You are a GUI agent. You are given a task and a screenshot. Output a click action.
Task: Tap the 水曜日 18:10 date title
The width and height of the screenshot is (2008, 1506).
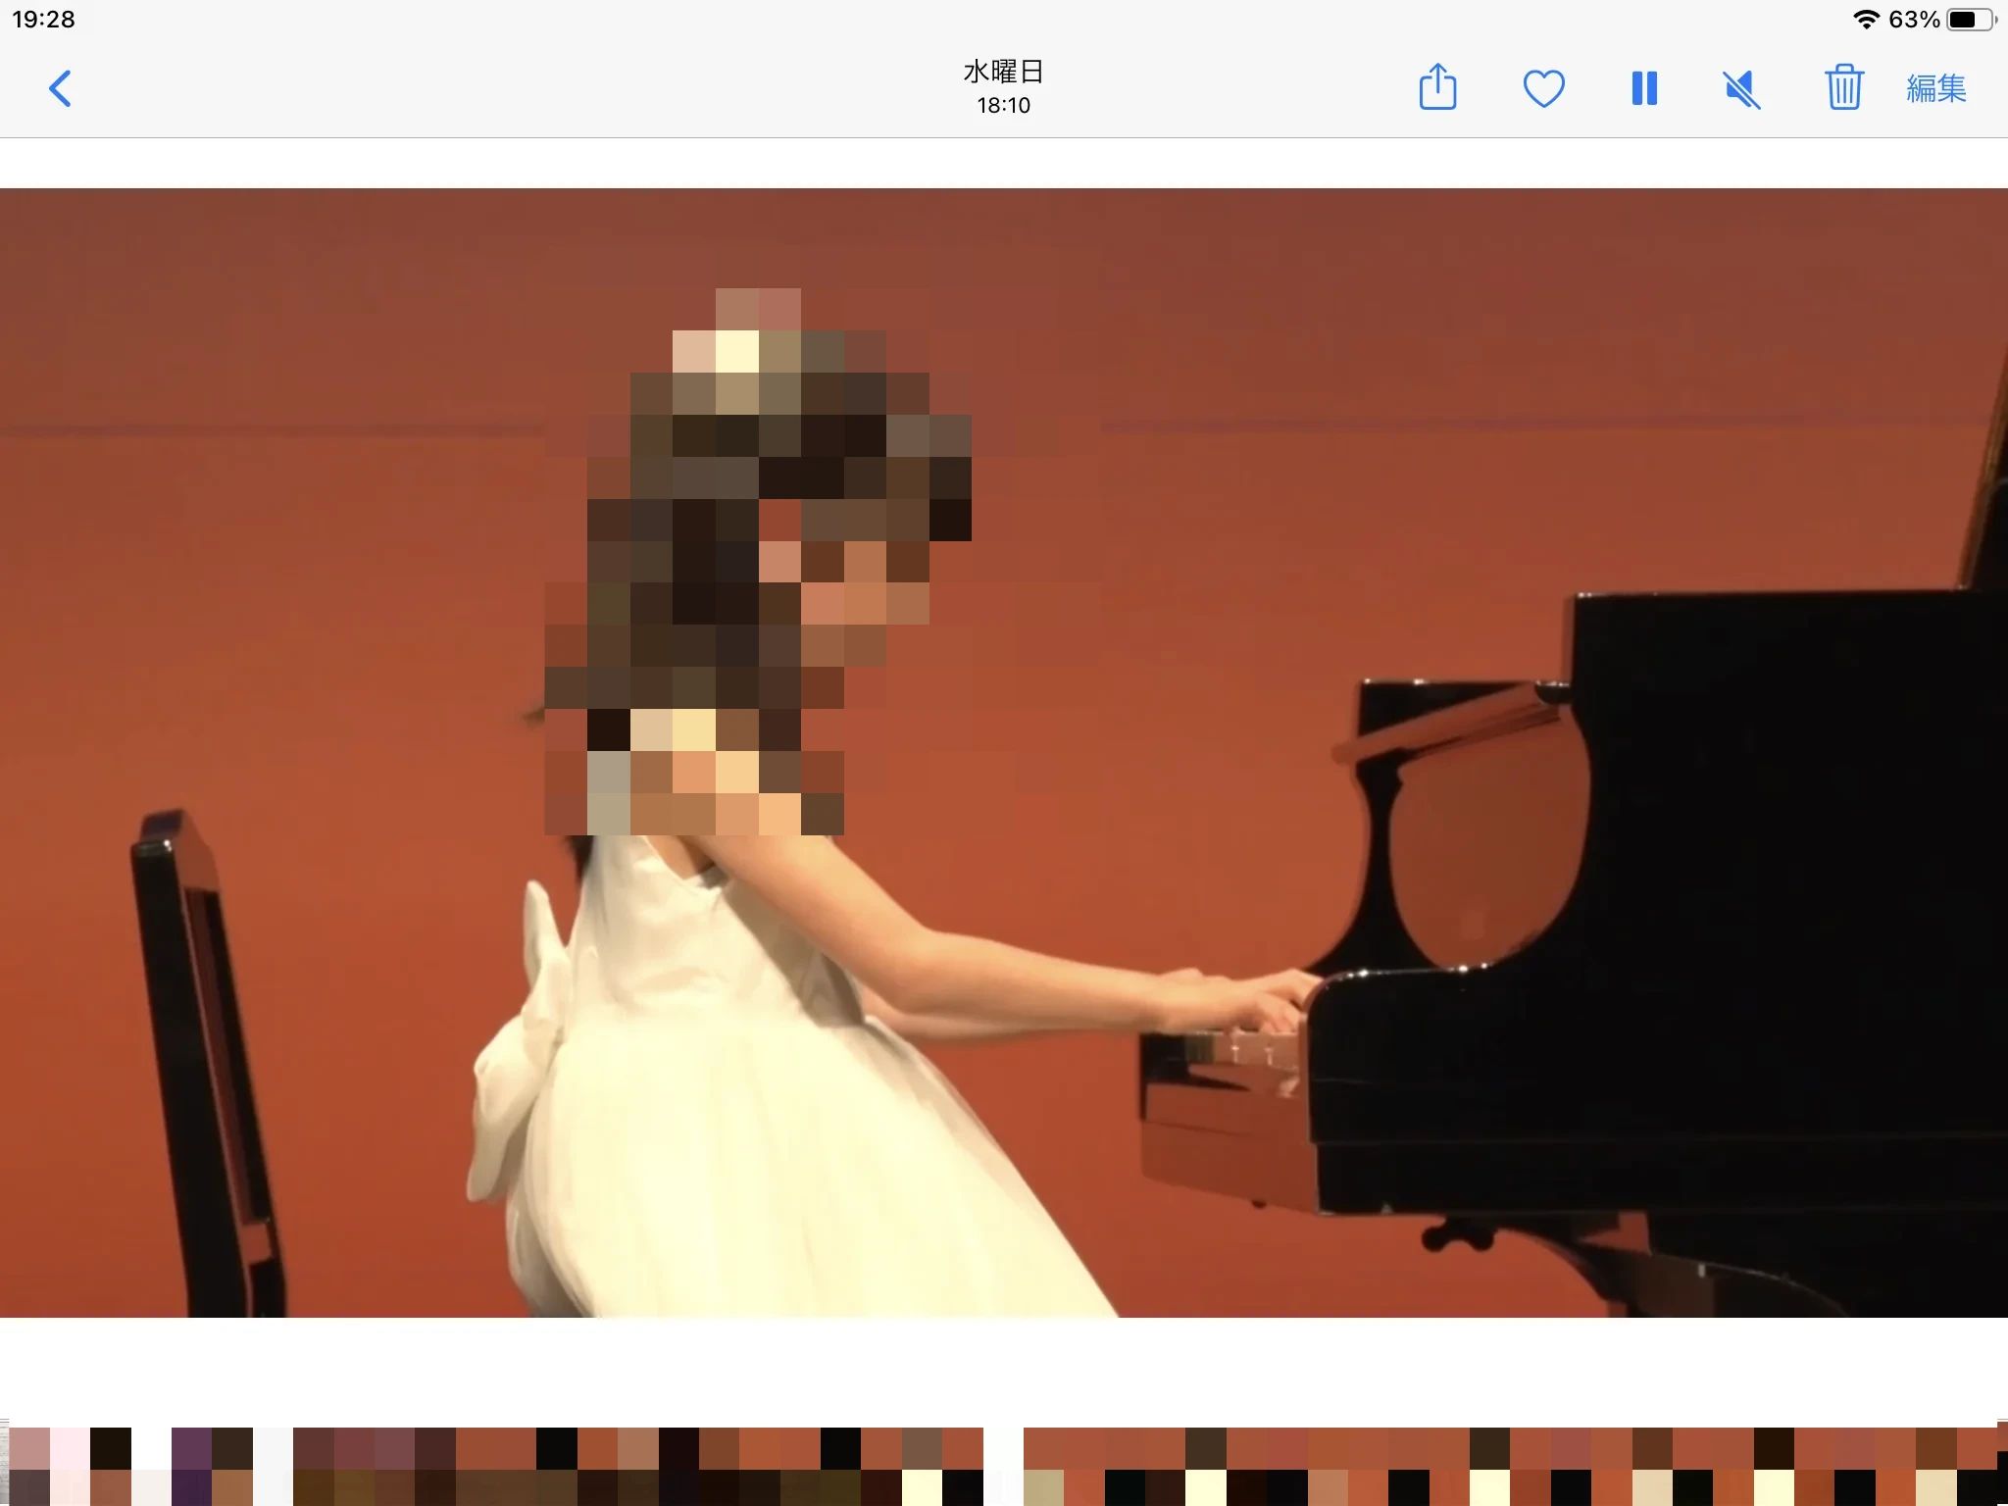(x=1003, y=86)
